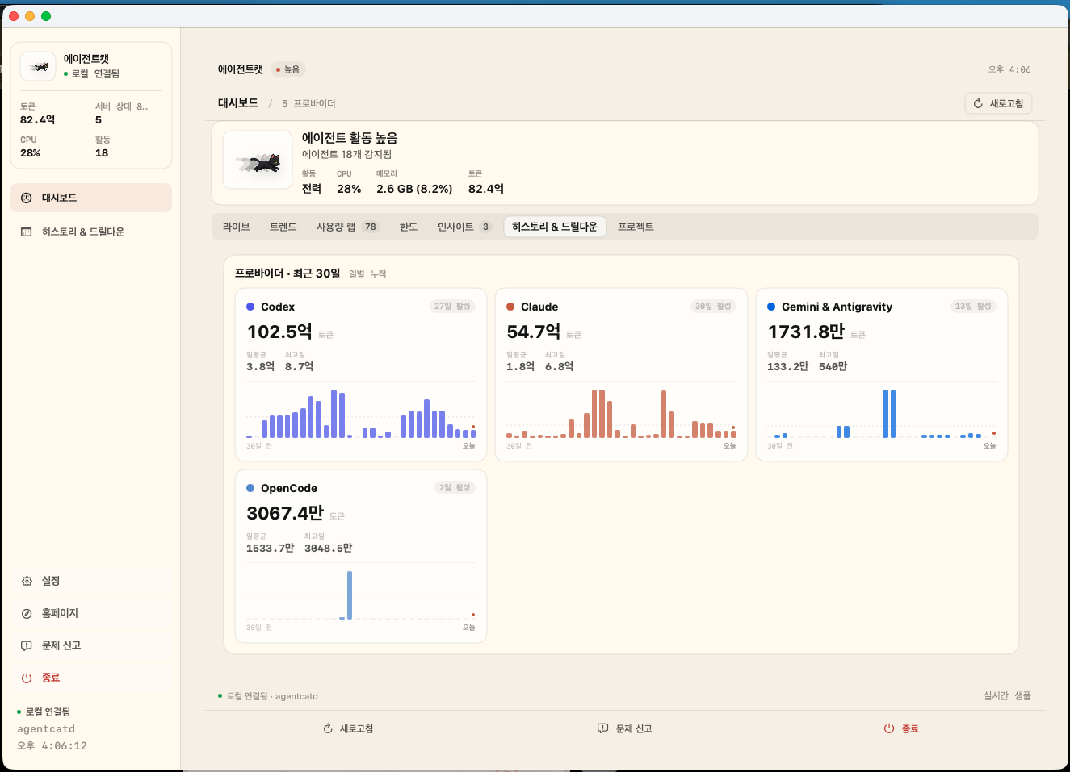Click the purple dot beside Codex
This screenshot has height=772, width=1070.
tap(250, 307)
